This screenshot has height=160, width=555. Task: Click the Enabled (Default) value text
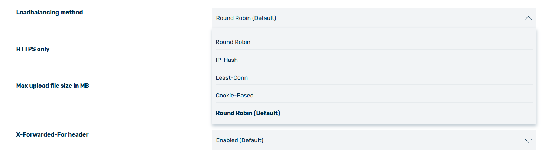tap(240, 140)
